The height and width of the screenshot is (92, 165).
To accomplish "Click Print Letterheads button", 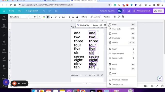I will point(142,11).
